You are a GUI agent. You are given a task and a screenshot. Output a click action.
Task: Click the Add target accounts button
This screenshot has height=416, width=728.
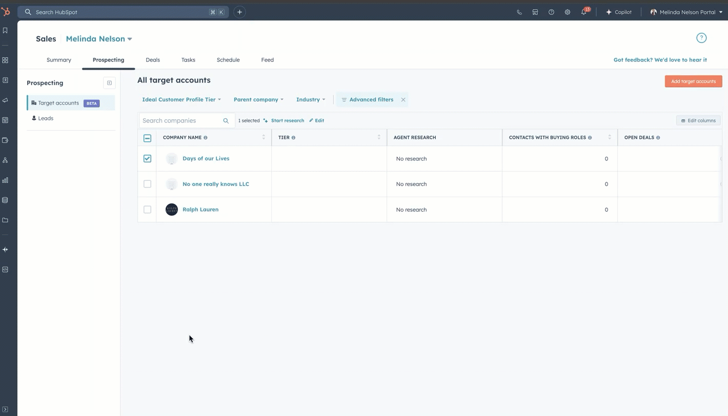click(x=693, y=81)
